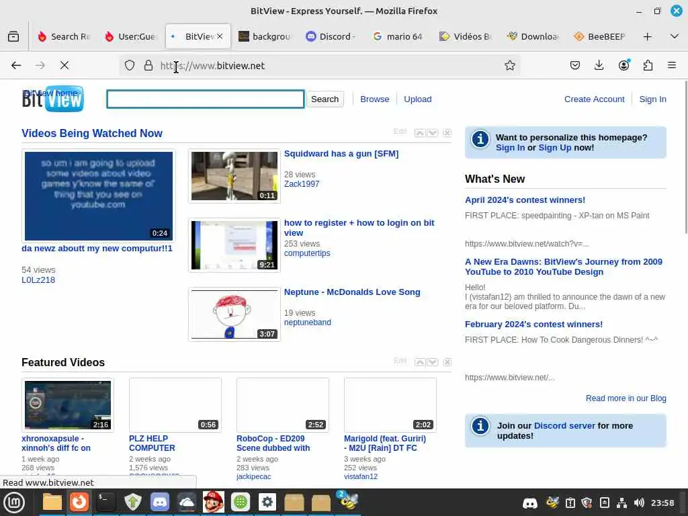Screen dimensions: 688x516
Task: Click the forward navigation arrow
Action: [x=40, y=65]
